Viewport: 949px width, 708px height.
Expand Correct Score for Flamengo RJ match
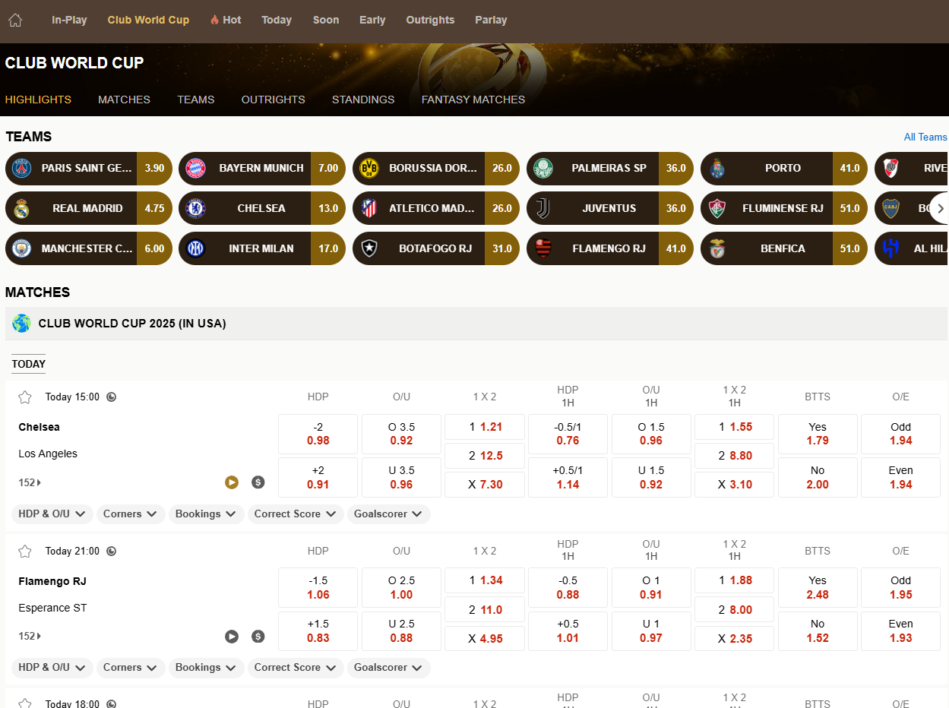point(296,668)
